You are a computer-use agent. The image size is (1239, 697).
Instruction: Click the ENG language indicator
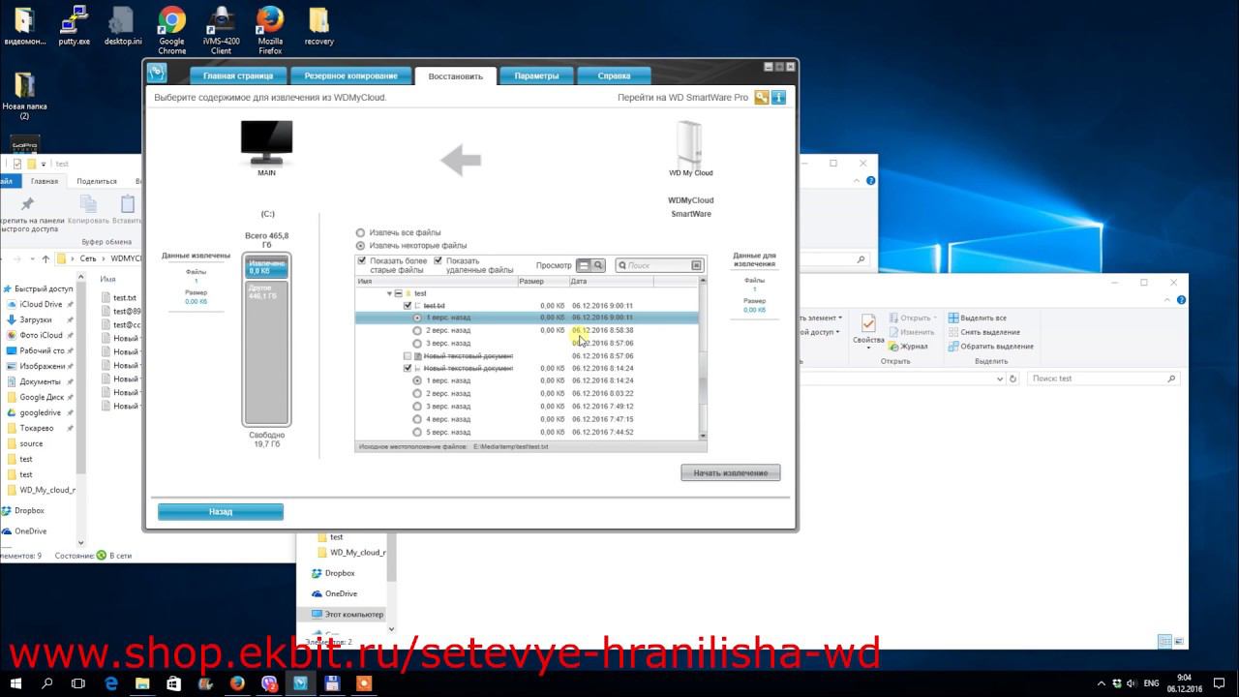(1152, 683)
